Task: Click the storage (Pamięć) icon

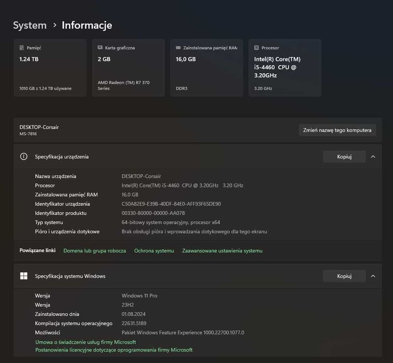Action: pos(21,48)
